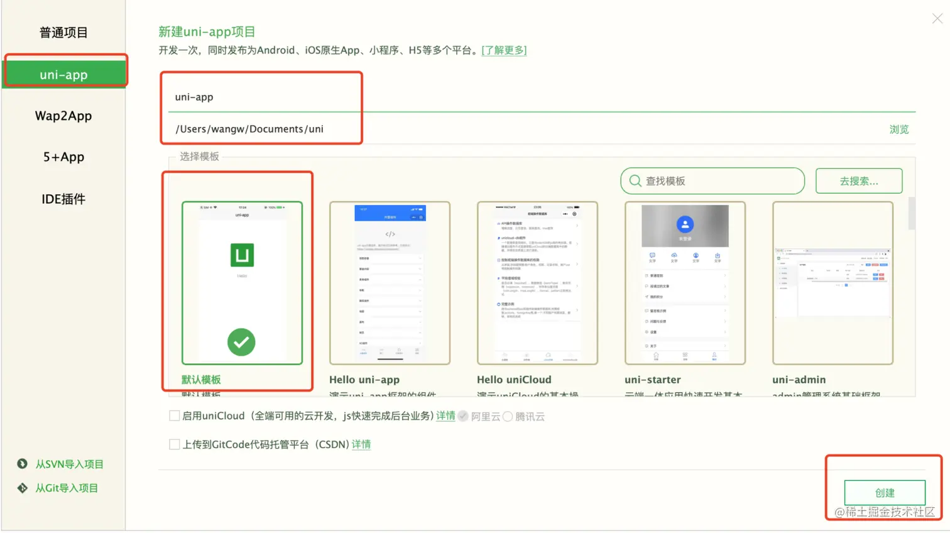The height and width of the screenshot is (533, 950).
Task: Click the Git import icon
Action: 23,488
